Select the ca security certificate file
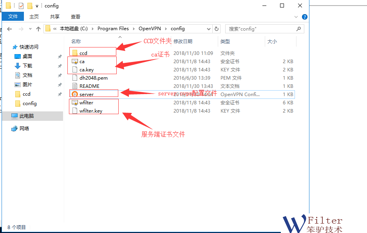This screenshot has height=233, width=367. (x=82, y=62)
